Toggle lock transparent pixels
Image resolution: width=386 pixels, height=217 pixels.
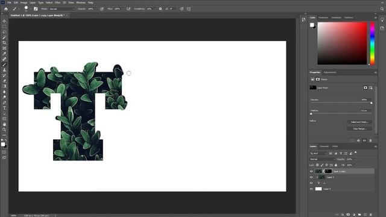coord(317,165)
